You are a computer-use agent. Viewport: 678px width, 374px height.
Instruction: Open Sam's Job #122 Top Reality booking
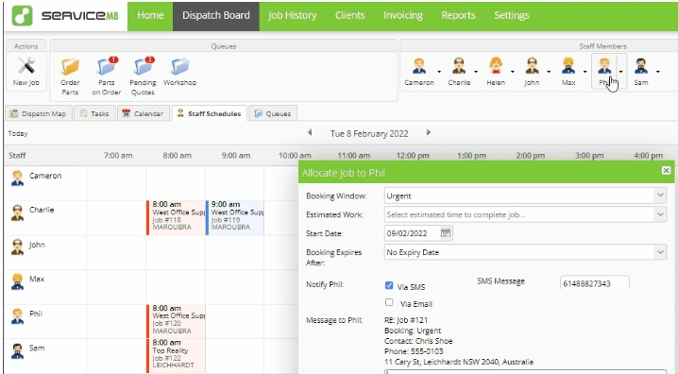click(x=176, y=355)
